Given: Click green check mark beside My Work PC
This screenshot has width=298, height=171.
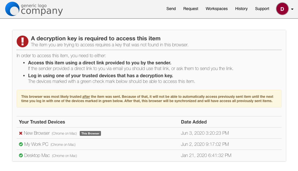Looking at the screenshot, I should tap(21, 144).
